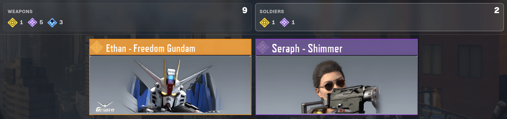Click the Weapons total count 9
Image resolution: width=507 pixels, height=119 pixels.
coord(245,10)
